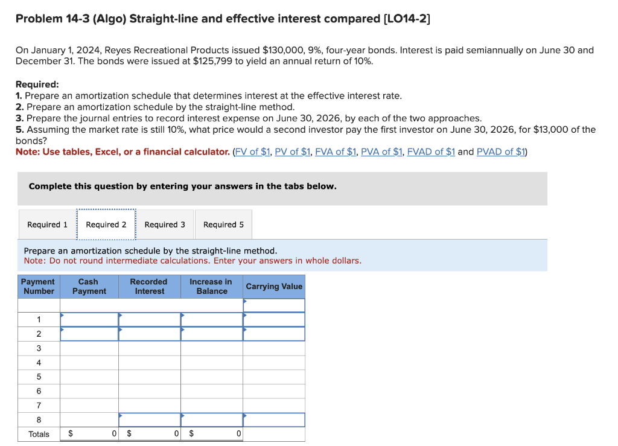618x446 pixels.
Task: Click the Payment Number column header
Action: pyautogui.click(x=38, y=286)
